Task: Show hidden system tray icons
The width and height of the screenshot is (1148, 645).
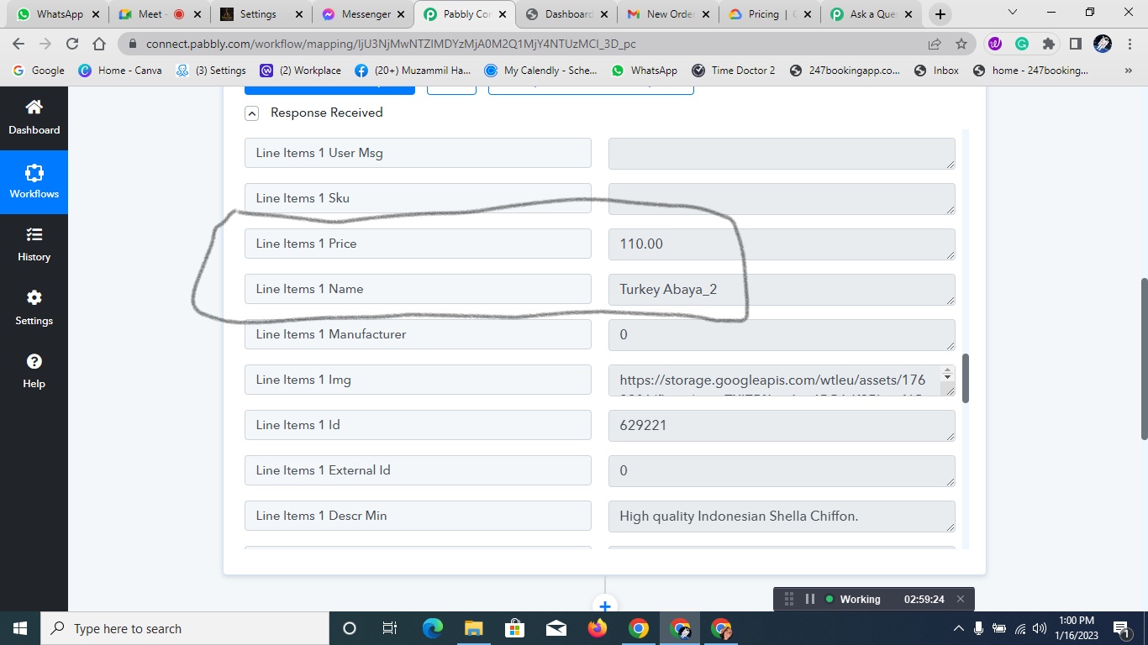Action: click(x=959, y=628)
